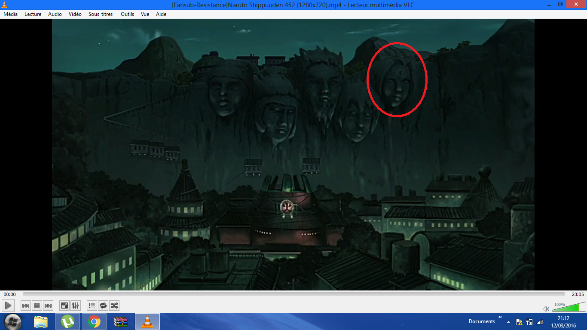The width and height of the screenshot is (587, 330).
Task: Toggle random shuffle playback icon
Action: pyautogui.click(x=114, y=306)
